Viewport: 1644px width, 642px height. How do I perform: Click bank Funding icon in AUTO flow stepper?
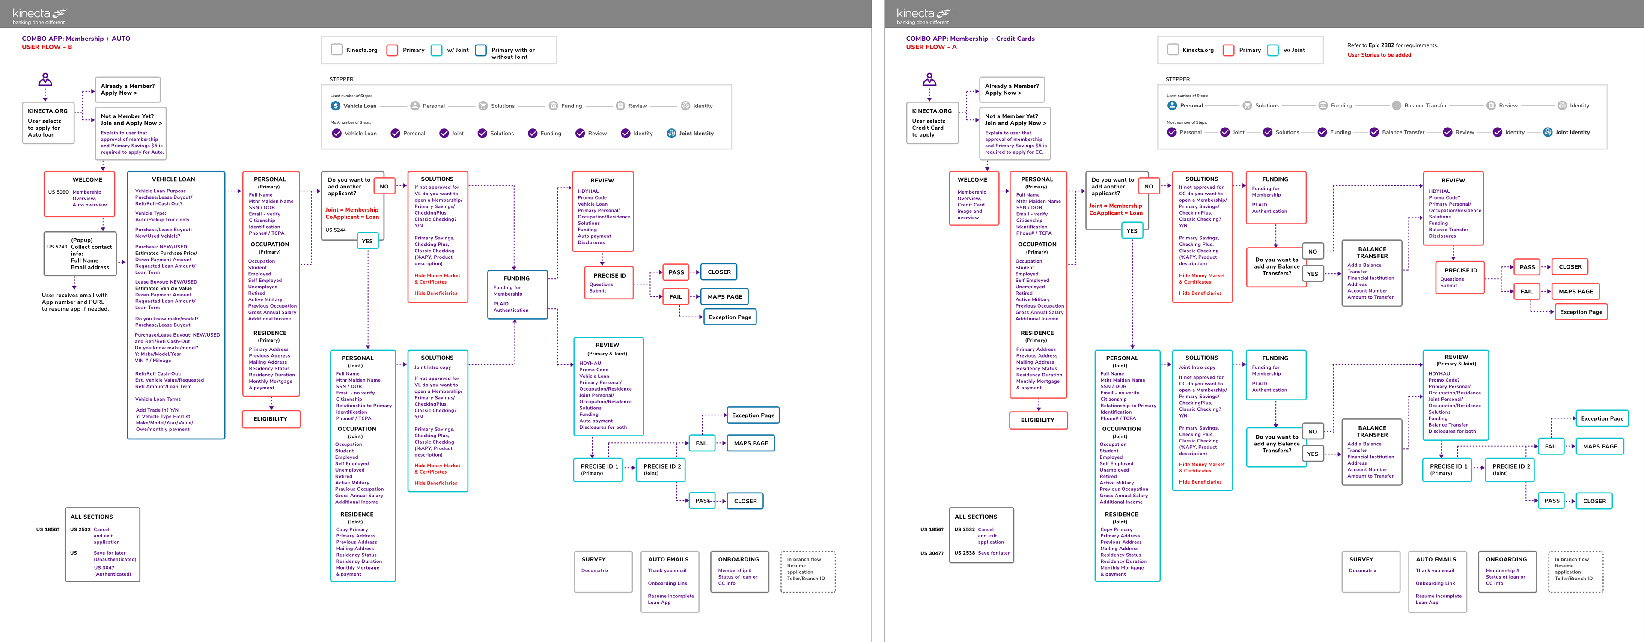point(553,106)
